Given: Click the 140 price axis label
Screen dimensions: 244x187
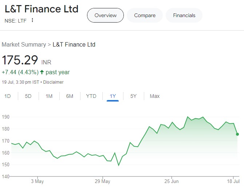Looking at the screenshot, I should click(5, 176).
